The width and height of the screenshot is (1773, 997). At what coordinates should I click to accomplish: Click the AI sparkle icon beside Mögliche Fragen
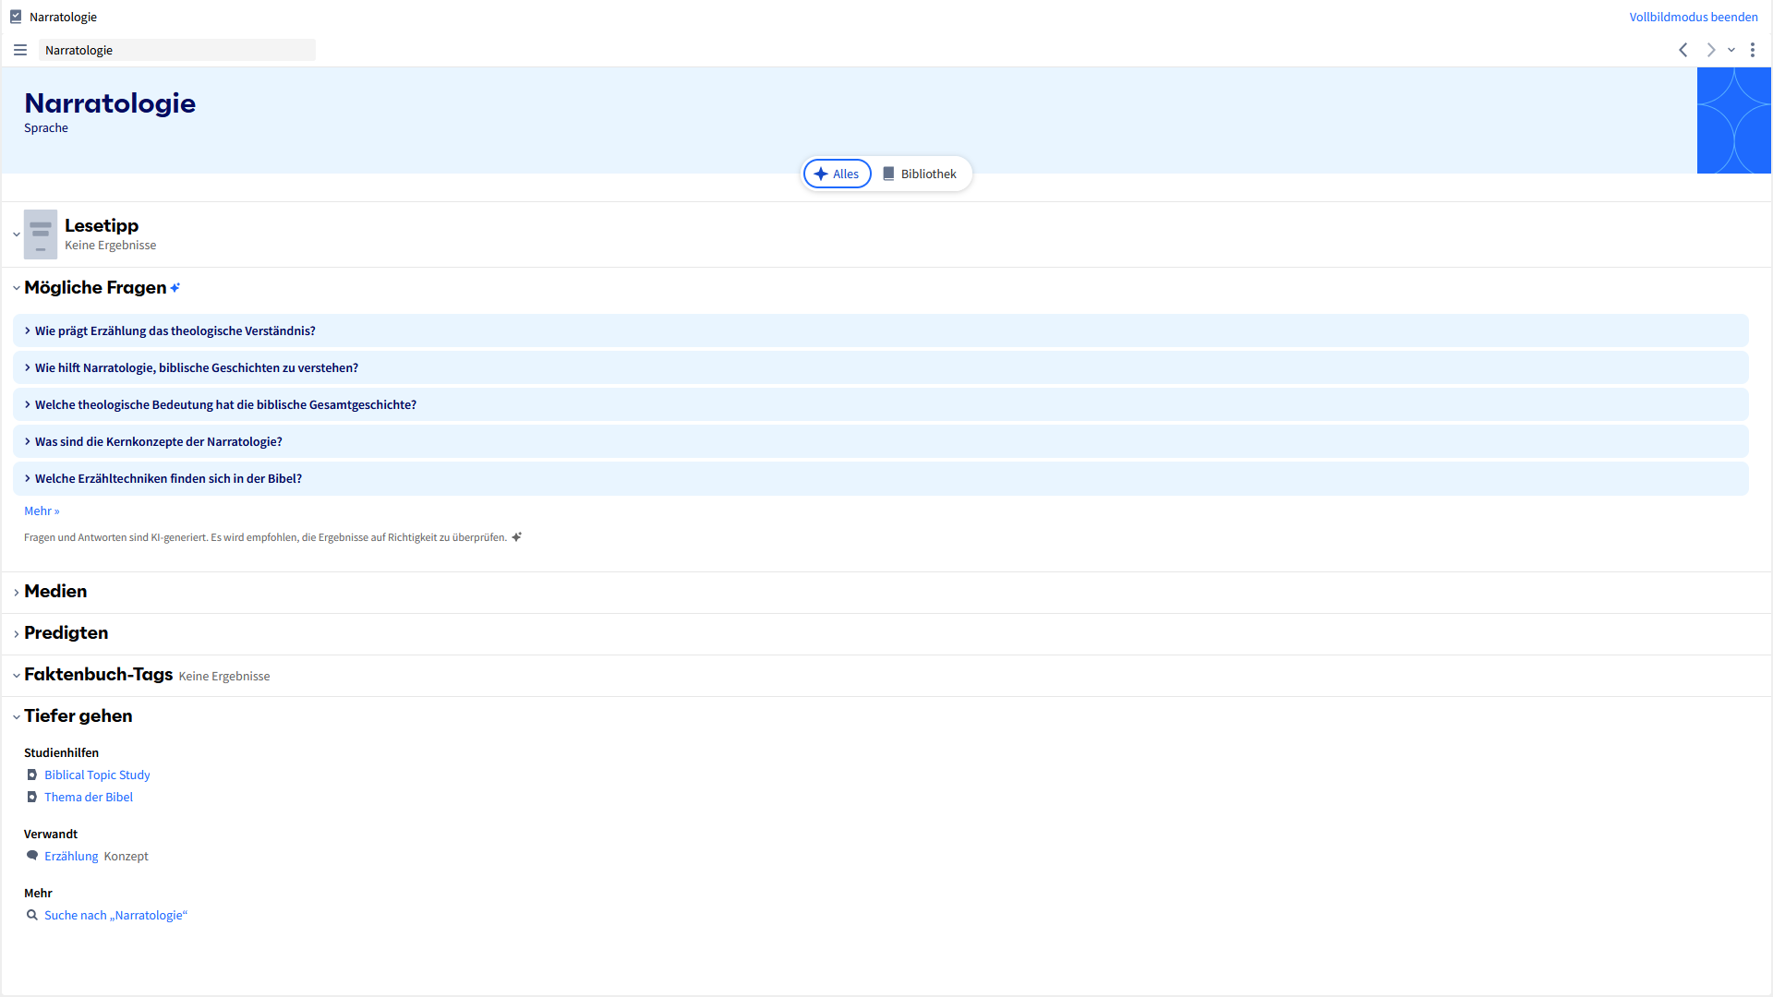[x=175, y=288]
